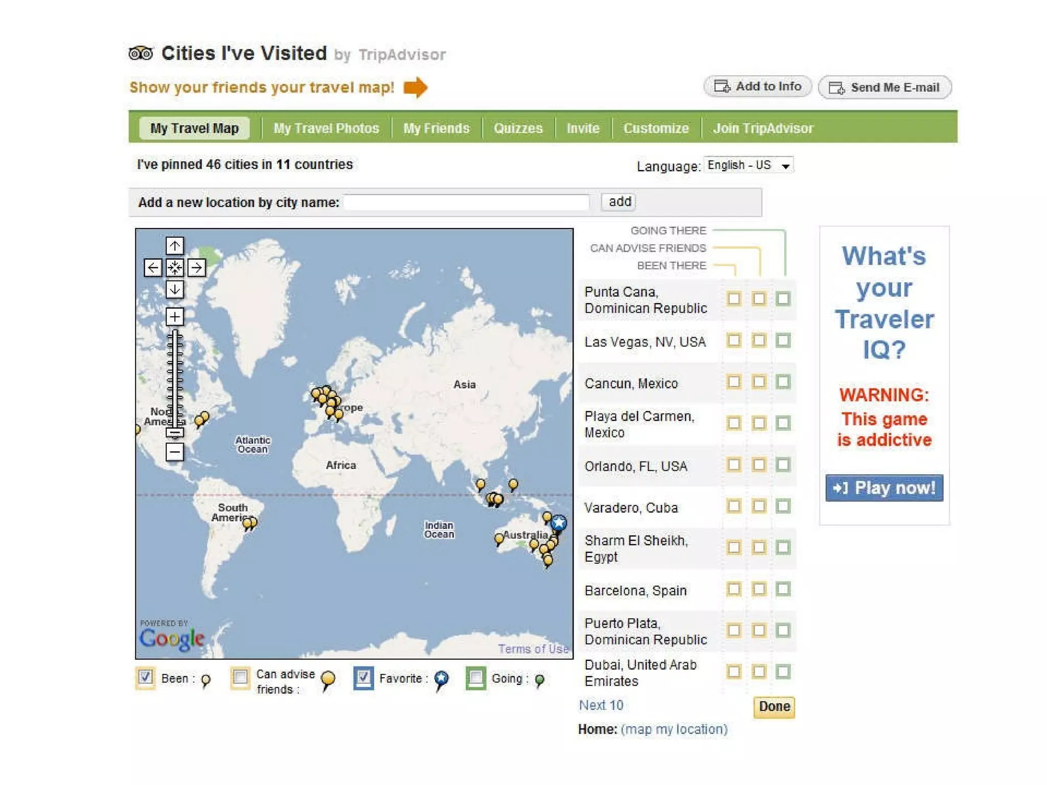Pan the map left with arrow

(152, 267)
